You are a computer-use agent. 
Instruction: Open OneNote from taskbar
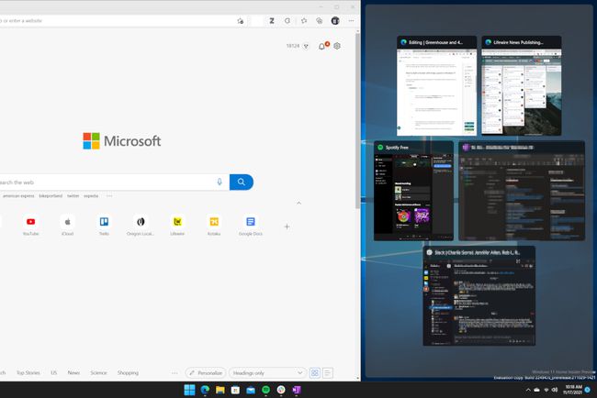(297, 390)
